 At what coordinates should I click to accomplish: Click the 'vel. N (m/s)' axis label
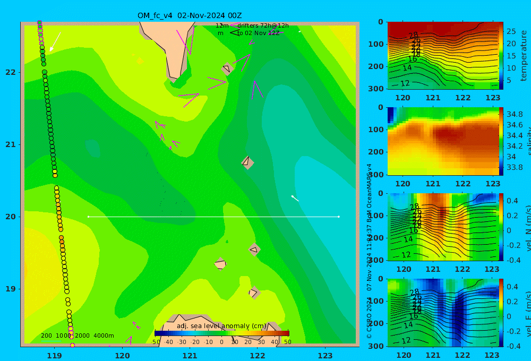click(528, 228)
